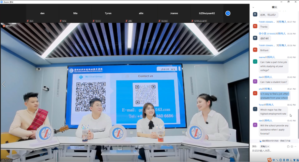Click dan's muted microphone icon

pyautogui.click(x=28, y=21)
